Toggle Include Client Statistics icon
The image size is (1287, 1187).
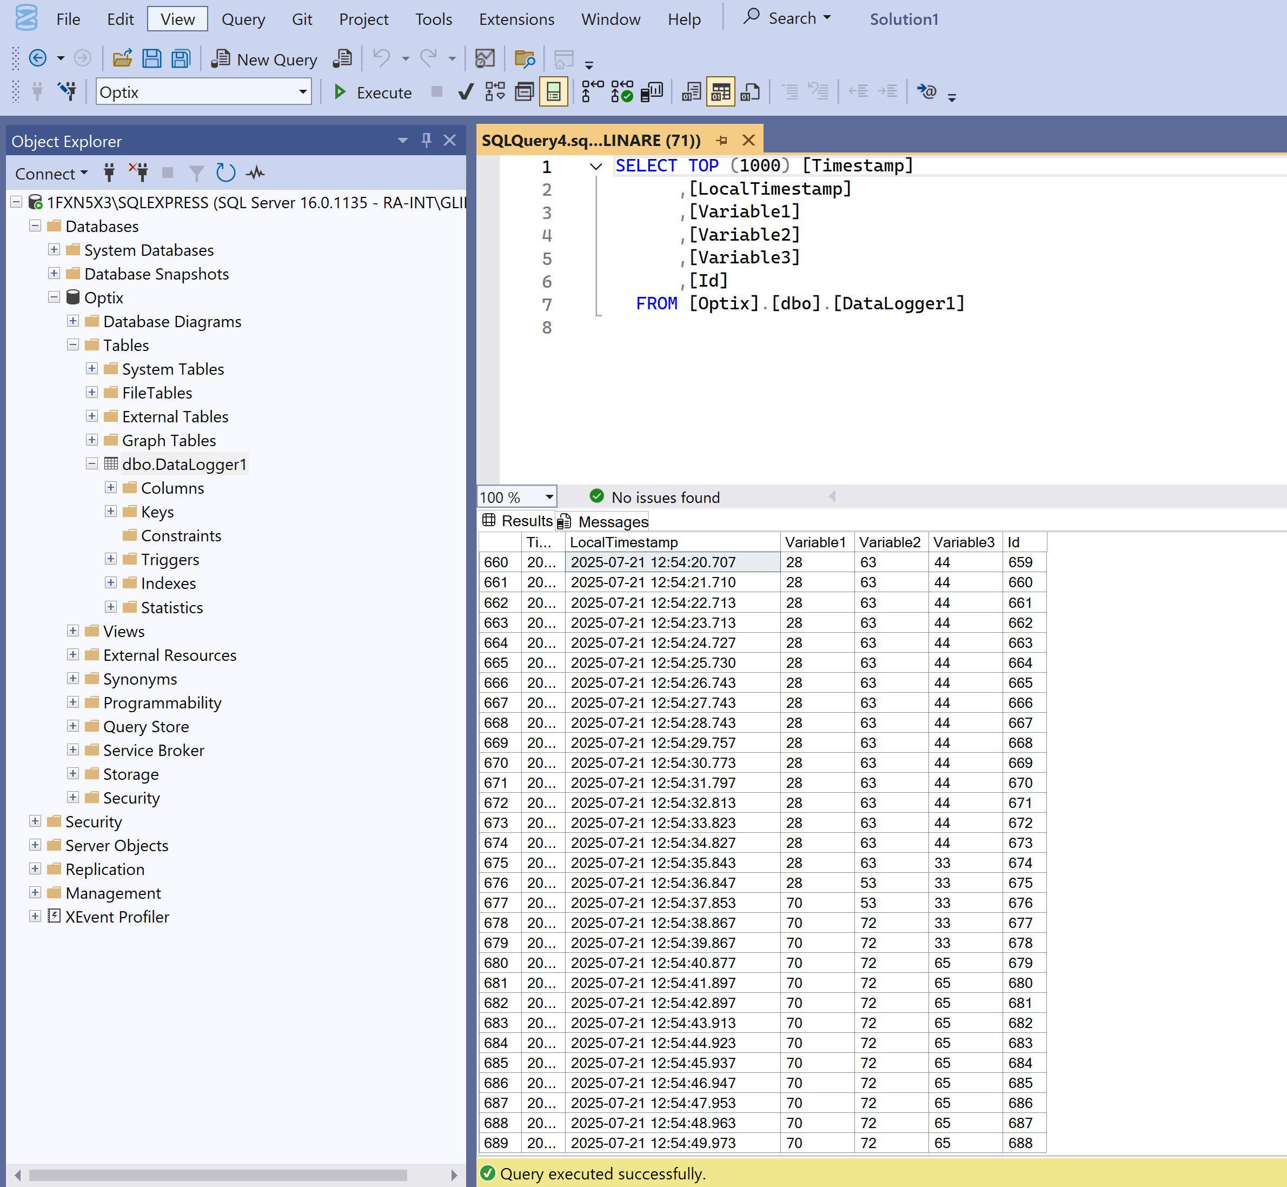coord(652,92)
